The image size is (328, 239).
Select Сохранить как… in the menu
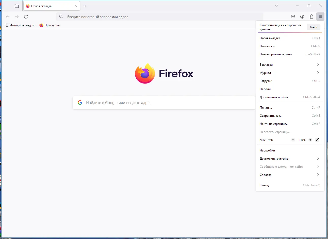pos(290,116)
